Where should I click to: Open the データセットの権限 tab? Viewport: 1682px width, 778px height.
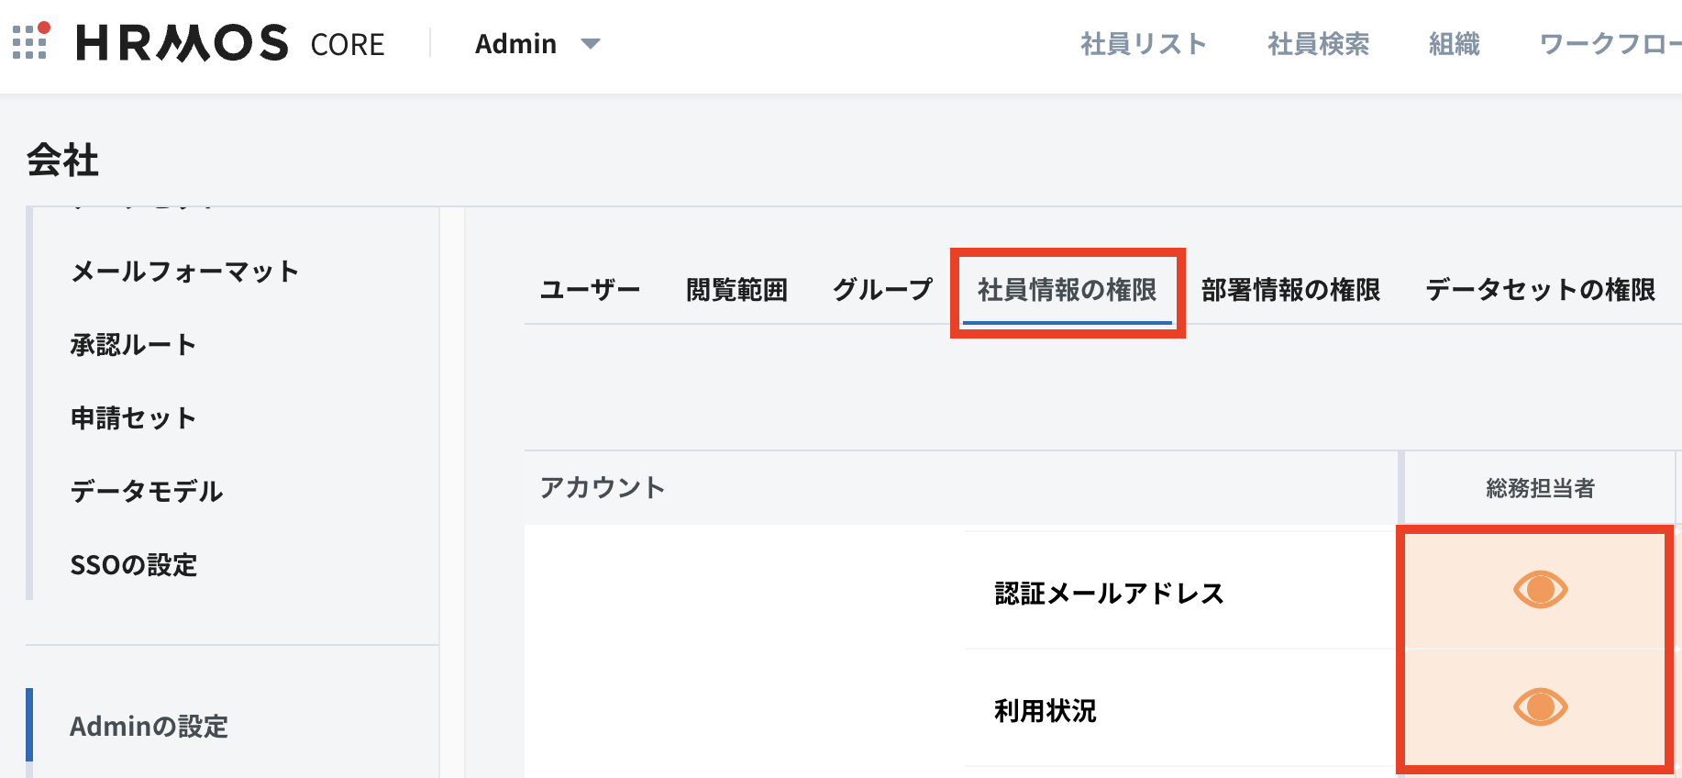click(1540, 290)
